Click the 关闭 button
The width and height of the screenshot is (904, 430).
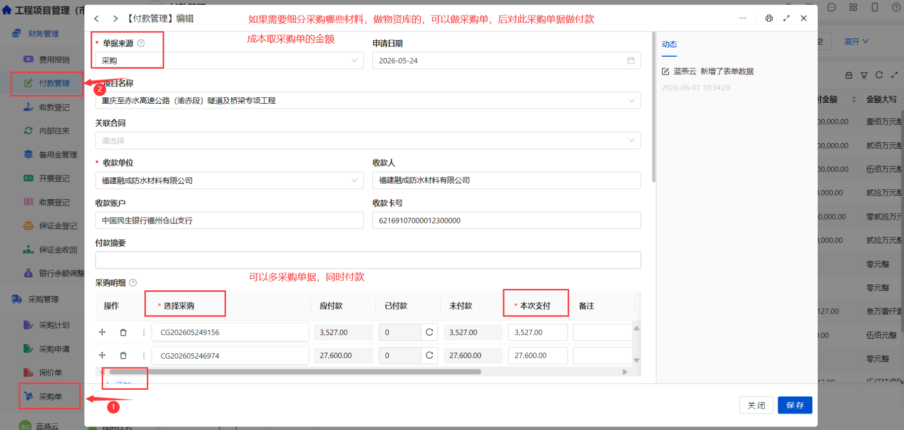756,405
